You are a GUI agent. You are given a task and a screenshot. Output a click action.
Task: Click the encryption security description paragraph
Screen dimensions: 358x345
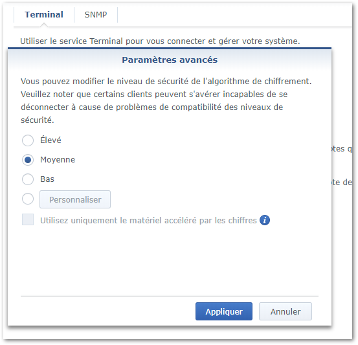(166, 100)
